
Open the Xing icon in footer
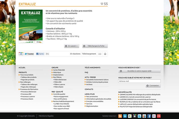pos(130,116)
